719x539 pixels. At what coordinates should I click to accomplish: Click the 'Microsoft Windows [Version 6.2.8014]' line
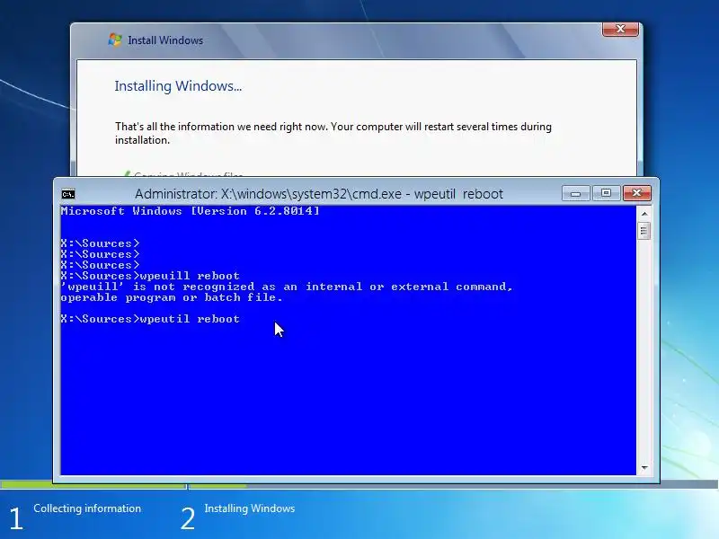pyautogui.click(x=190, y=211)
